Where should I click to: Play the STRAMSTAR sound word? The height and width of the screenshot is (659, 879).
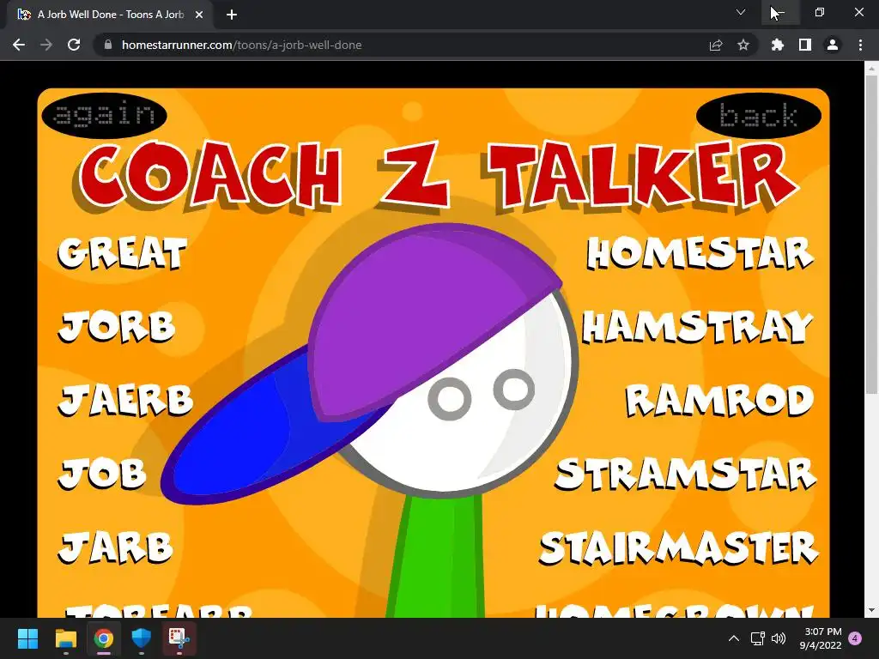click(686, 474)
